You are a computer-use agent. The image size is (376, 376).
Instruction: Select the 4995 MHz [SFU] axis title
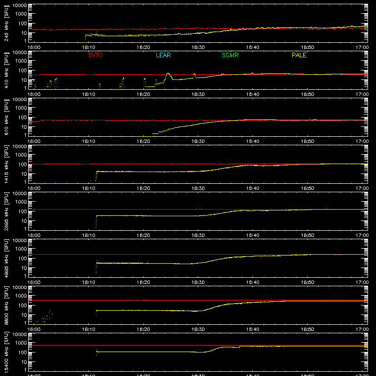click(x=7, y=258)
